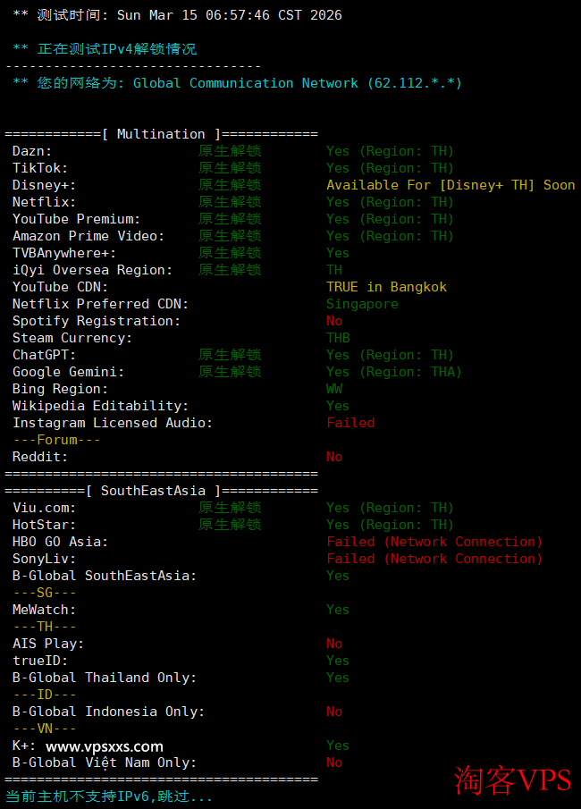Click the Google Gemini region THA result
581x809 pixels.
[393, 372]
